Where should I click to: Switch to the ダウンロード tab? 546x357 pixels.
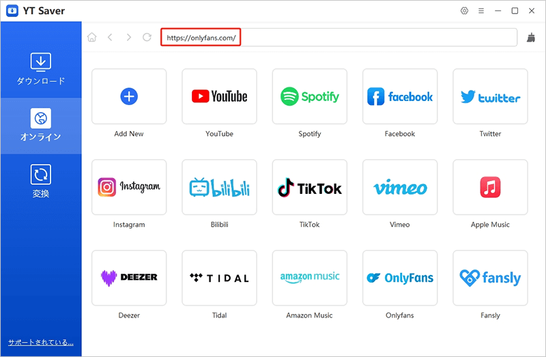coord(41,69)
